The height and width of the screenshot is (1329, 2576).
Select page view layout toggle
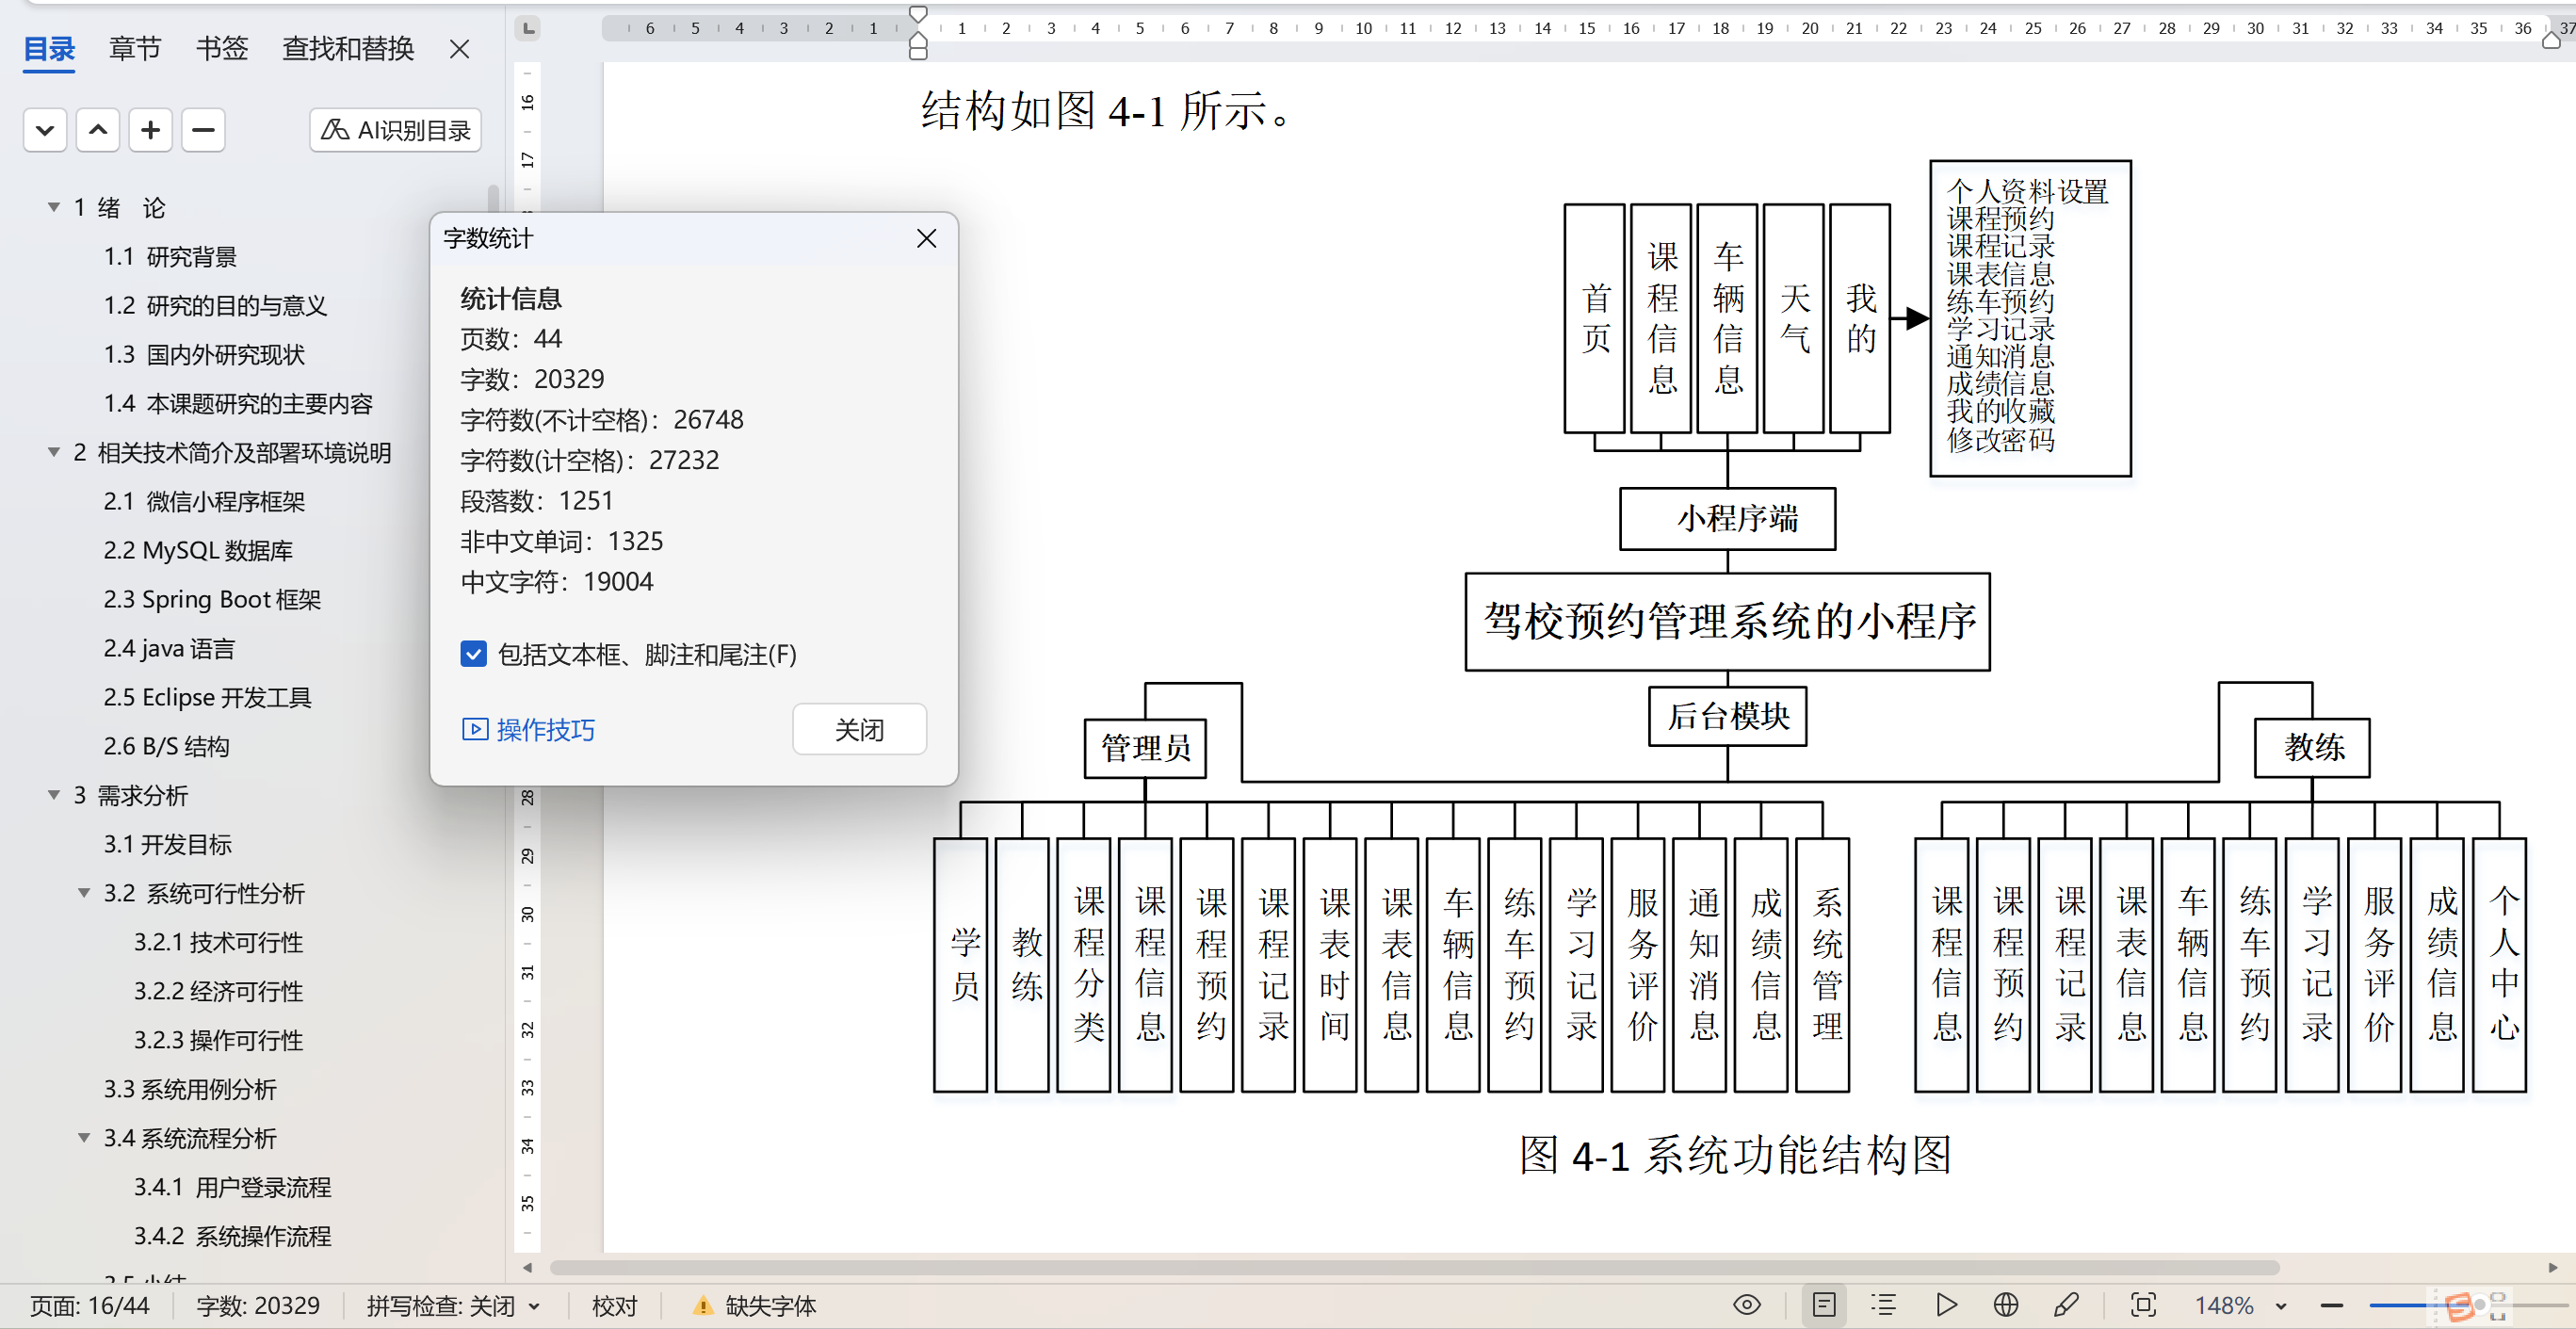[x=1823, y=1304]
